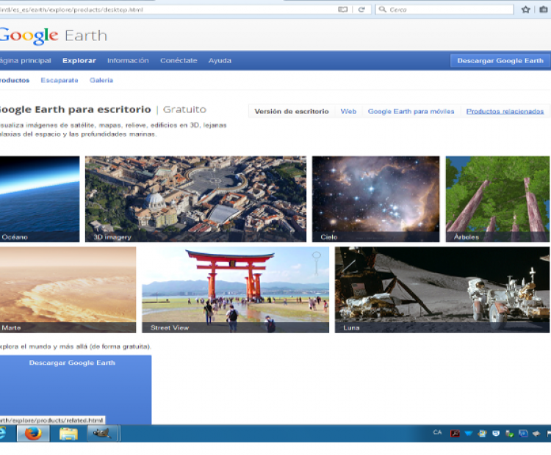Open the Información menu

[x=128, y=60]
